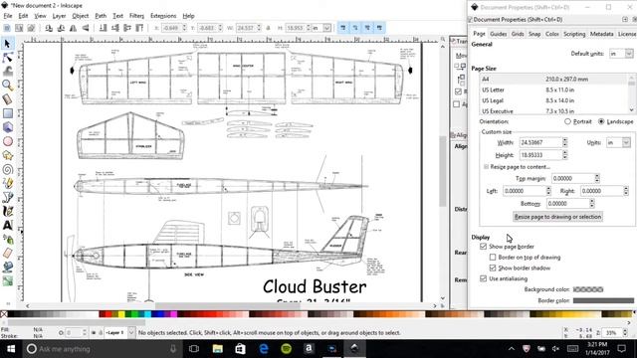
Task: Select the Tweak objects tool
Action: (7, 72)
